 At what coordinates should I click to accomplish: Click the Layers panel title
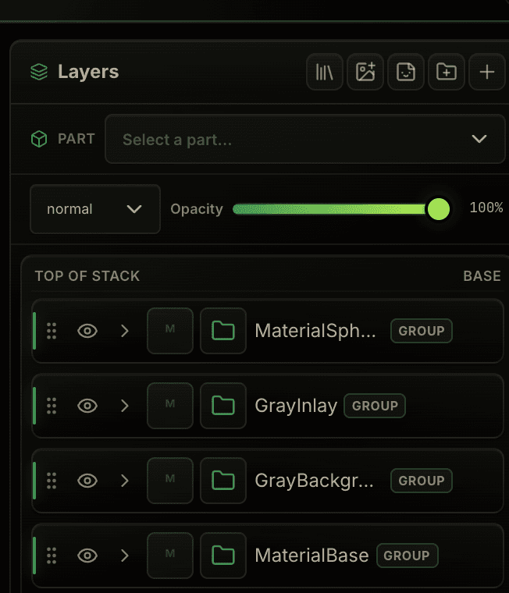(x=88, y=72)
